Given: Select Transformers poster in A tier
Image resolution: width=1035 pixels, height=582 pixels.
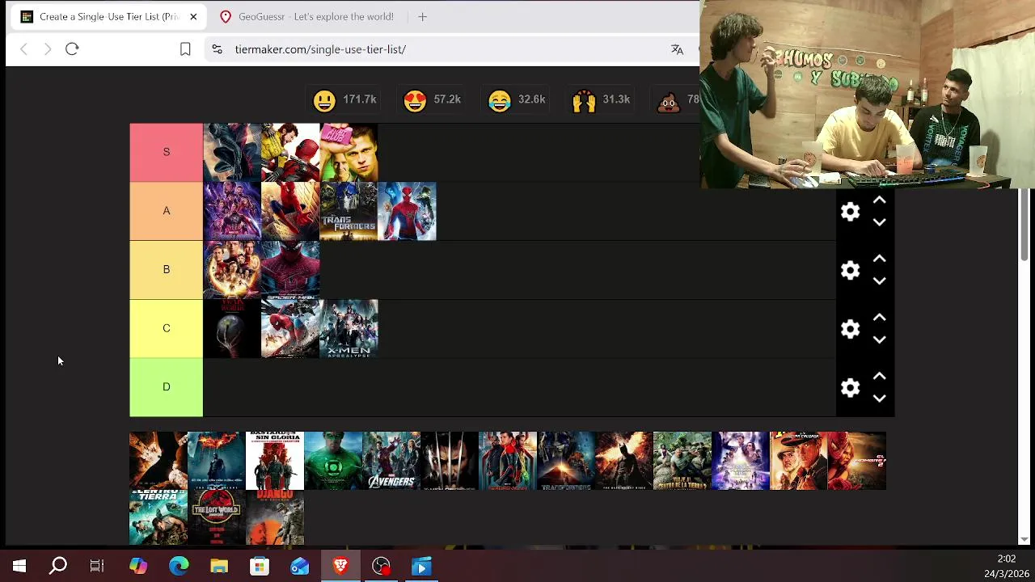Looking at the screenshot, I should [349, 211].
